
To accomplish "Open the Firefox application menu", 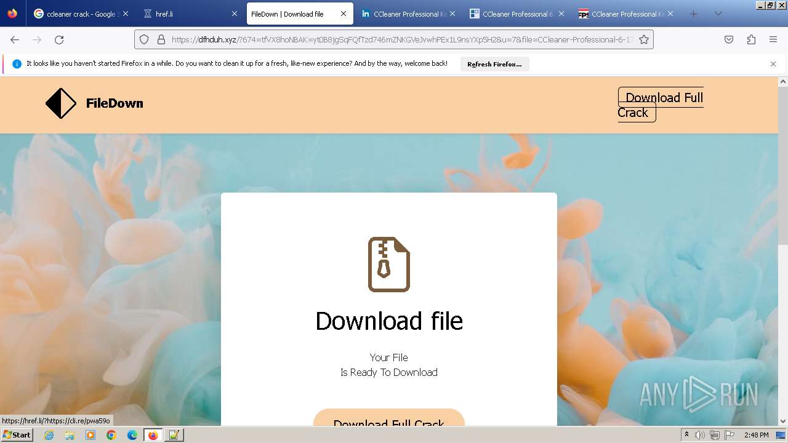I will click(773, 39).
